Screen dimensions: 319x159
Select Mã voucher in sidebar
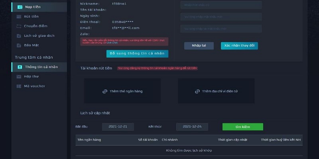tap(34, 86)
